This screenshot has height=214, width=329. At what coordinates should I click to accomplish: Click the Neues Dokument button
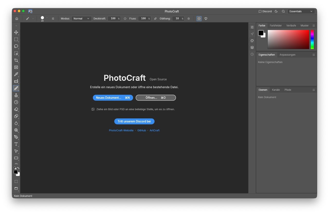coord(113,98)
